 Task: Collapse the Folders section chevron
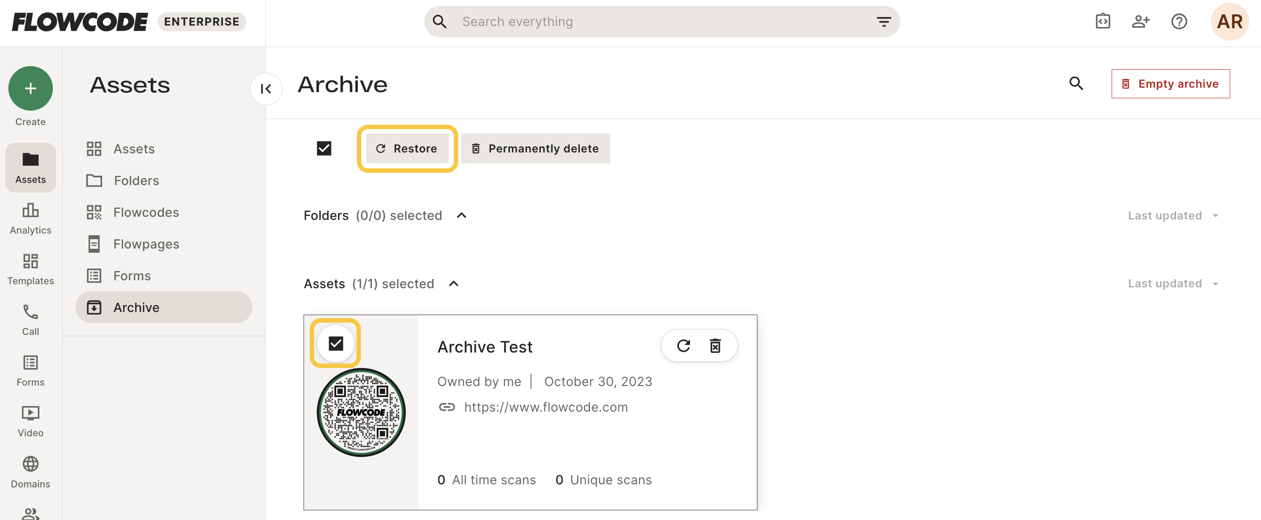(462, 215)
